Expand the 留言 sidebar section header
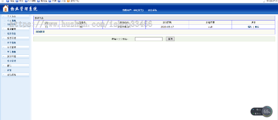The width and height of the screenshot is (278, 120). click(x=15, y=66)
